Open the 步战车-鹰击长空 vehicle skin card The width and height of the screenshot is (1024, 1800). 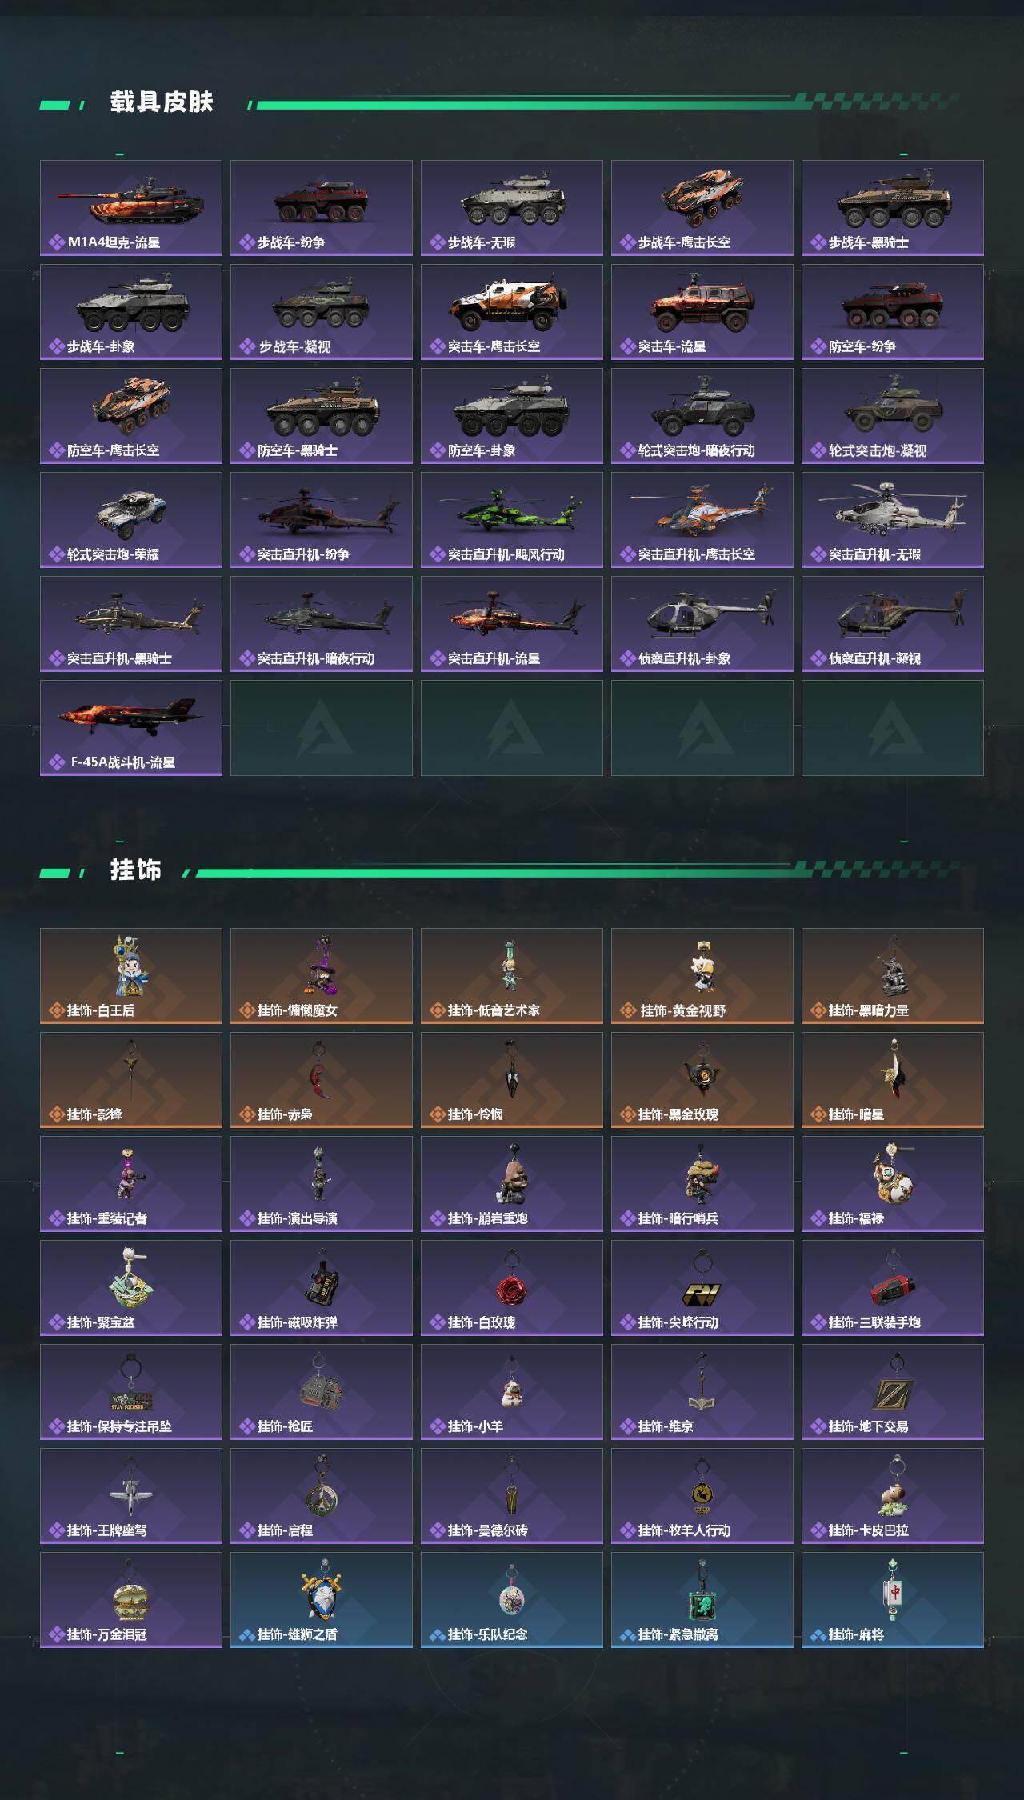pyautogui.click(x=702, y=208)
